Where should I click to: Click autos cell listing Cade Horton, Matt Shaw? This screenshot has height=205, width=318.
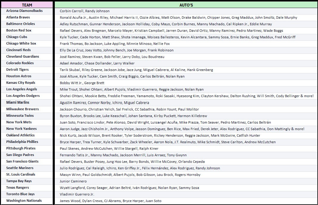pos(186,37)
